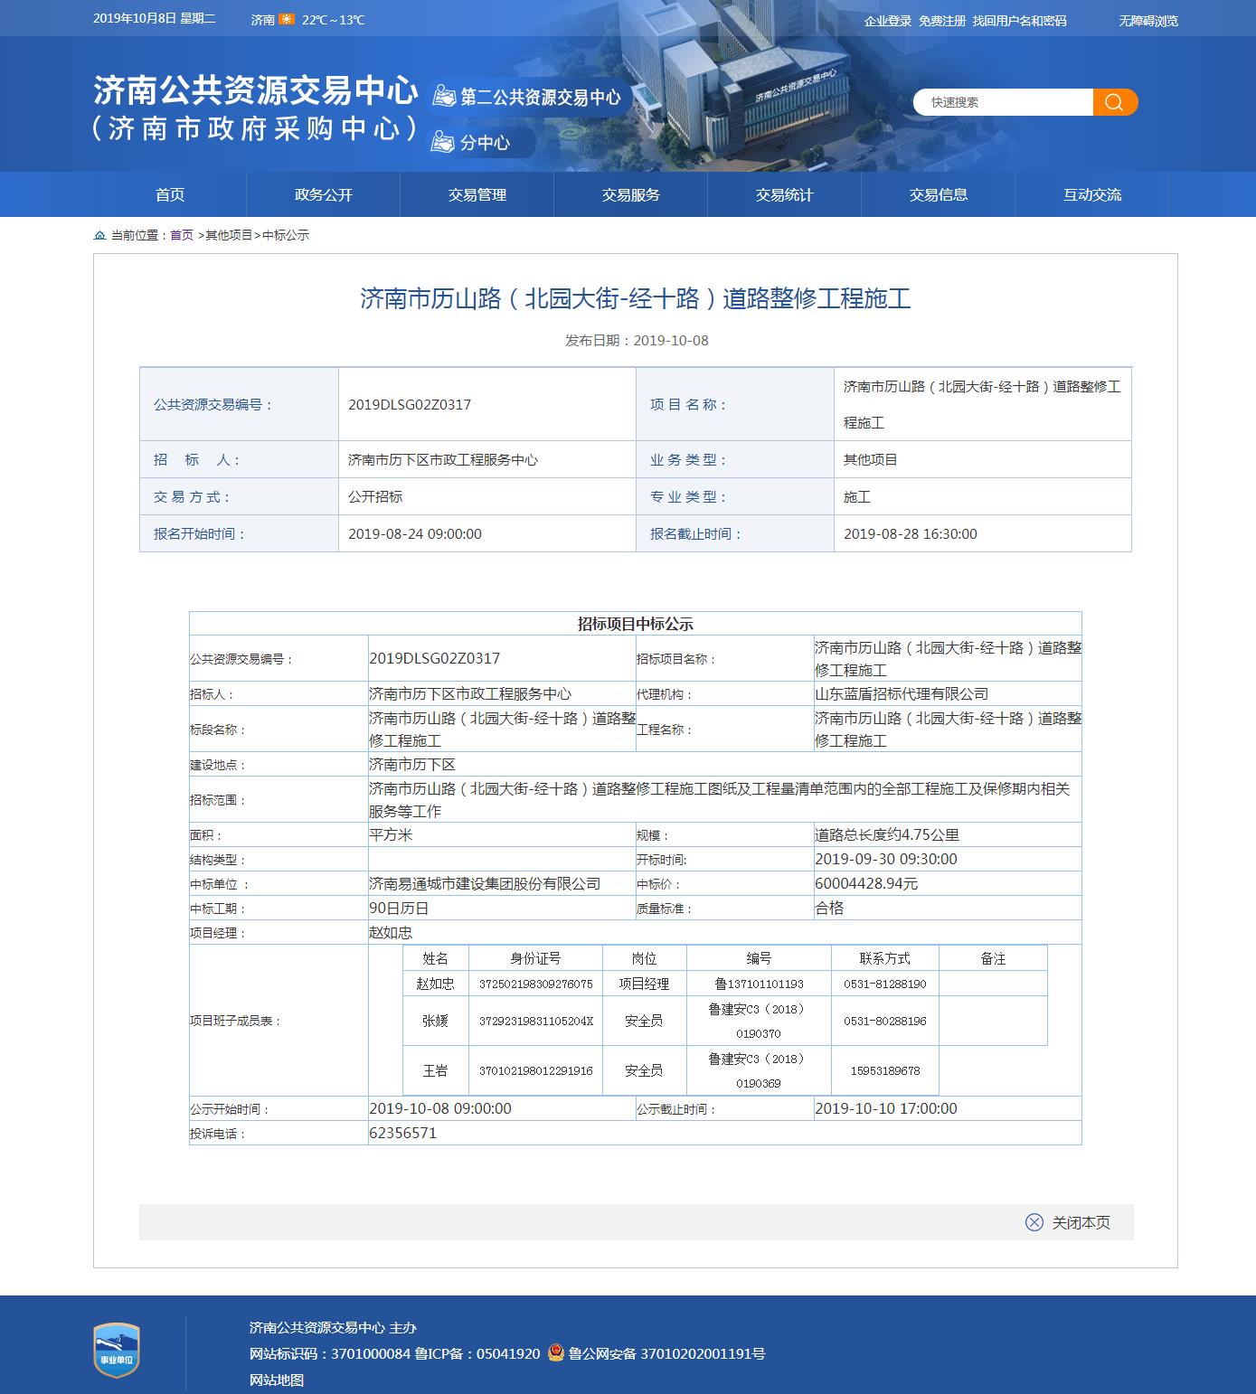
Task: Select 2019DLSG02Z0317 in the top info table
Action: (x=410, y=404)
